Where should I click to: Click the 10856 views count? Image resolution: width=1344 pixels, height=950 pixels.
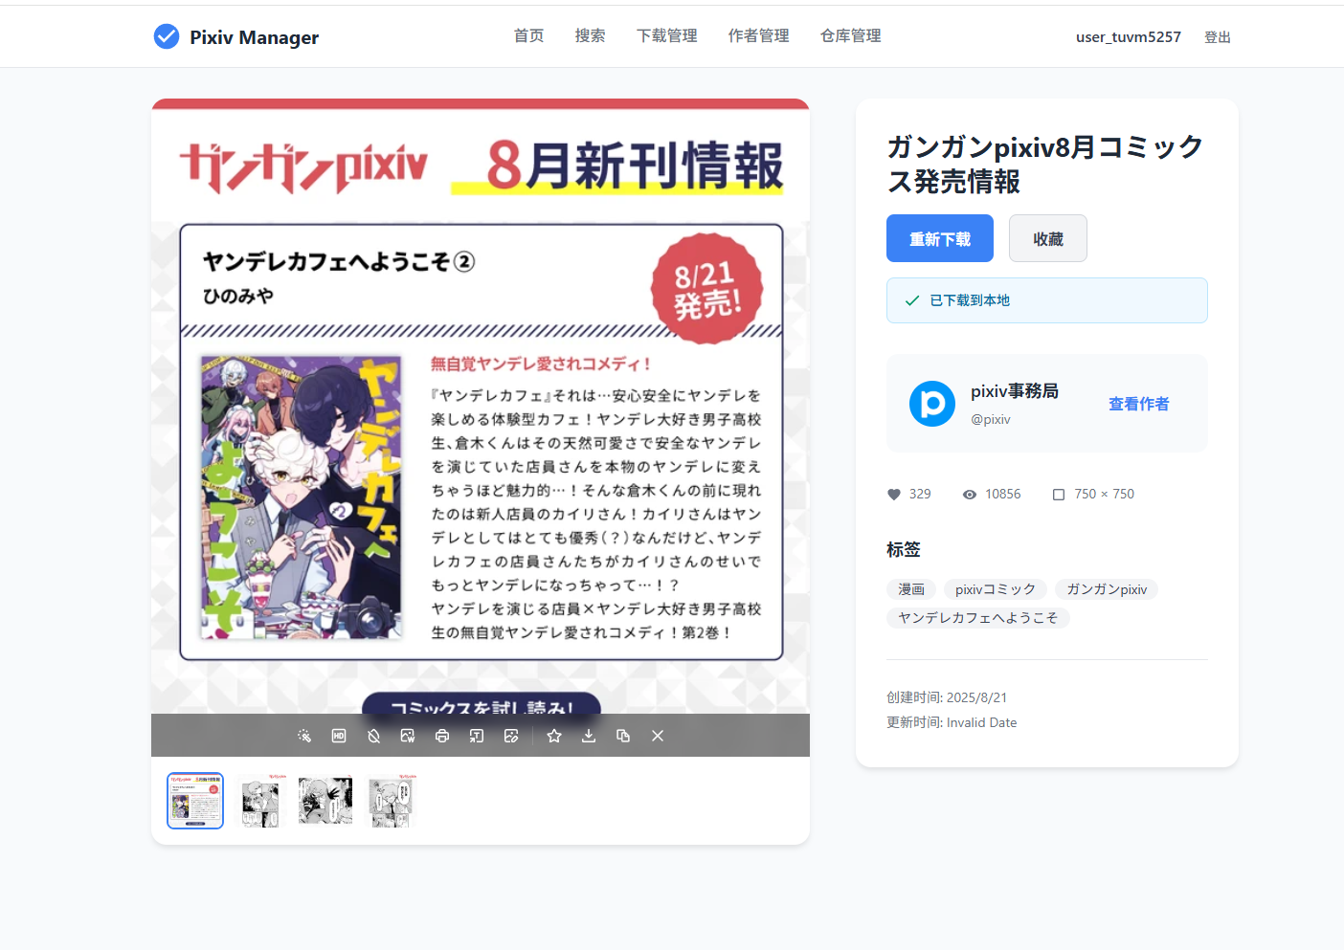coord(1003,495)
